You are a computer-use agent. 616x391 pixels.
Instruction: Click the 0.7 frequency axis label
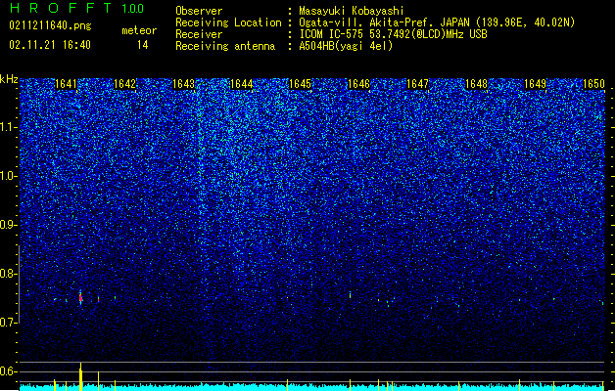9,323
